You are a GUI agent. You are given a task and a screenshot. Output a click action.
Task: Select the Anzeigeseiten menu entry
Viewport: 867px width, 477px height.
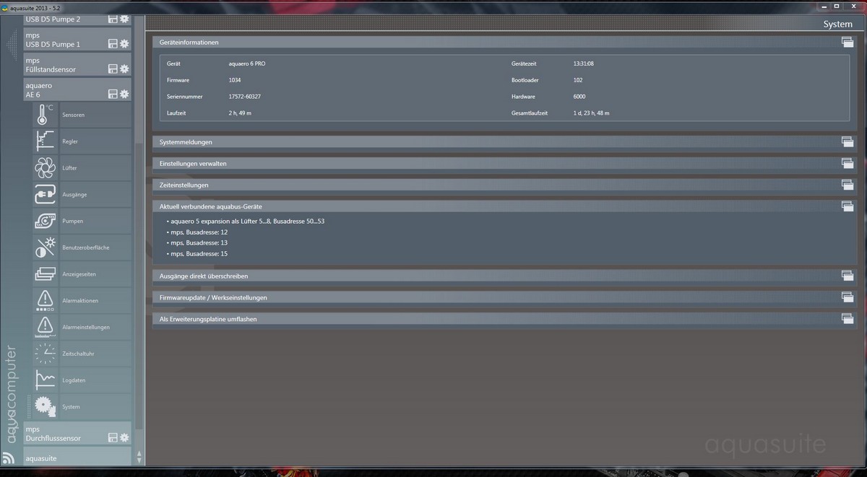[79, 274]
